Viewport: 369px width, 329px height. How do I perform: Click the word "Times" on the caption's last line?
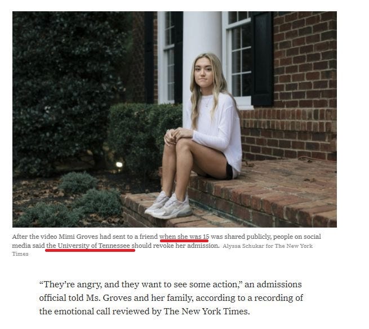[x=20, y=254]
